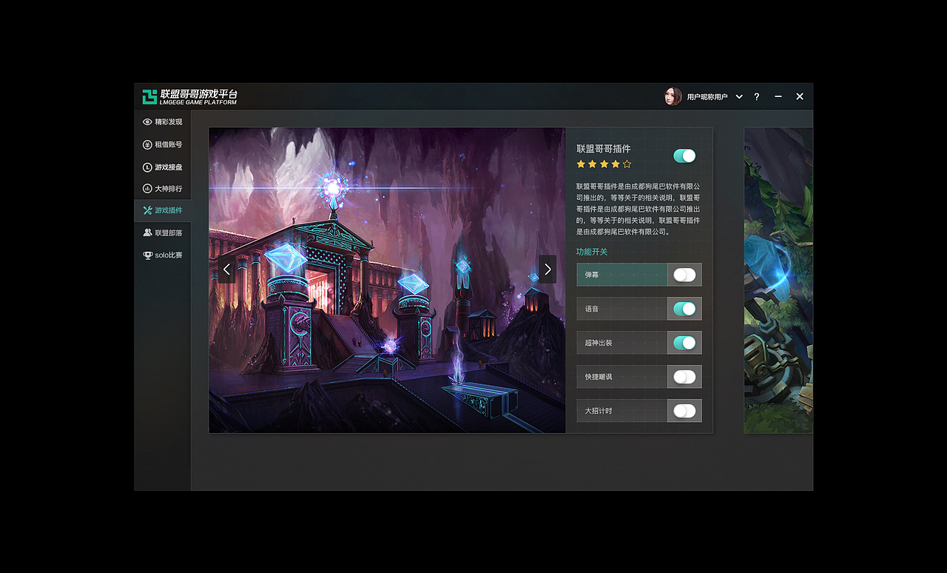This screenshot has height=573, width=947.
Task: Open the 大神排行 section
Action: tap(163, 189)
